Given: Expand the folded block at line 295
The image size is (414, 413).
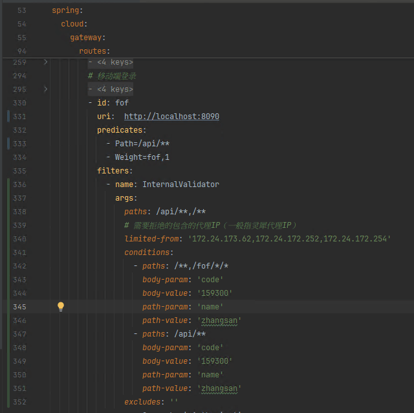Looking at the screenshot, I should [x=45, y=89].
